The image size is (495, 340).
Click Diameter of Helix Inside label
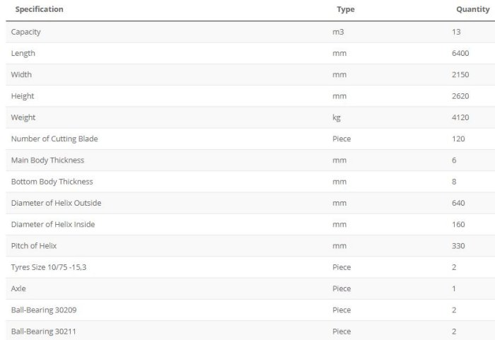point(53,224)
